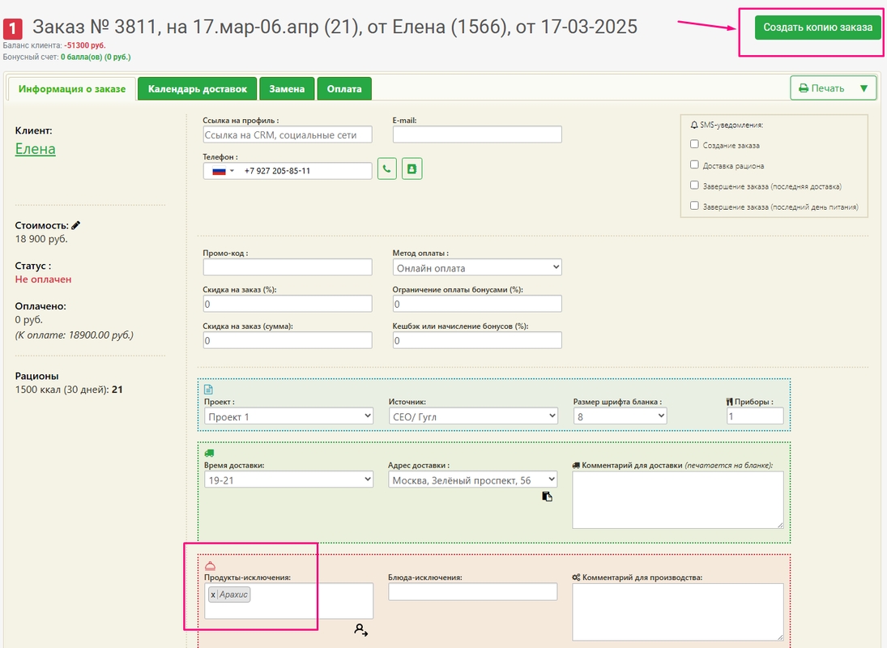
Task: Click the pencil icon next to Стоимость
Action: point(76,225)
